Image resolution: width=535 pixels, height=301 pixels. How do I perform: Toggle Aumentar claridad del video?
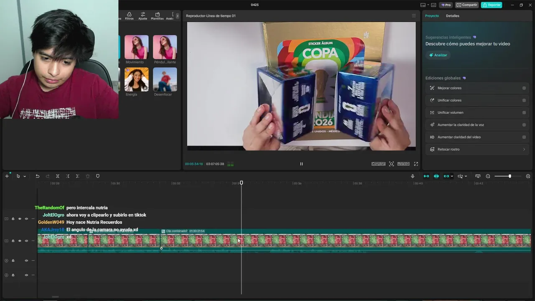pos(524,137)
